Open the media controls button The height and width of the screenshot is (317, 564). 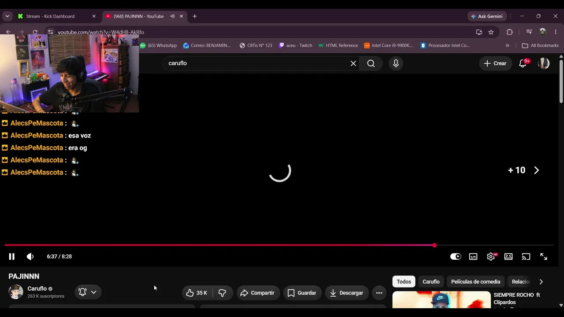pos(529,32)
